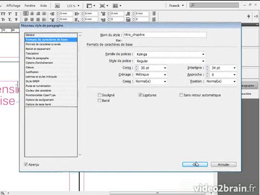The height and width of the screenshot is (195, 260).
Task: Select Couleur des caractères category
Action: [x=51, y=90]
